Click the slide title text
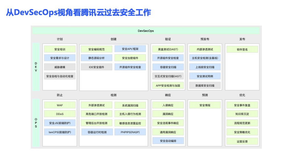 [78, 13]
